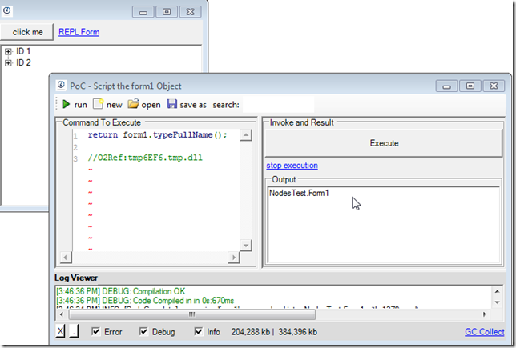Click code editor scroll up arrow
Viewport: 516px width, 348px height.
coord(246,135)
